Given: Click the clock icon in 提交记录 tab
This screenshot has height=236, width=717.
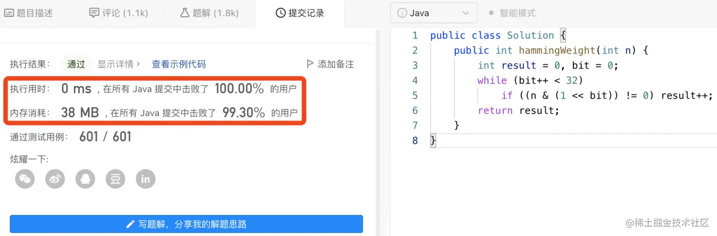Looking at the screenshot, I should 280,13.
